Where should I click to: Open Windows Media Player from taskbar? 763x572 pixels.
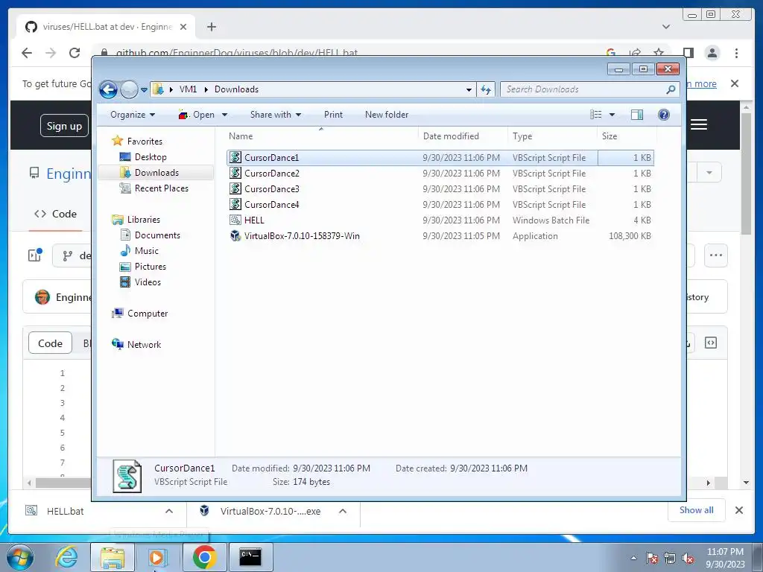(x=157, y=557)
